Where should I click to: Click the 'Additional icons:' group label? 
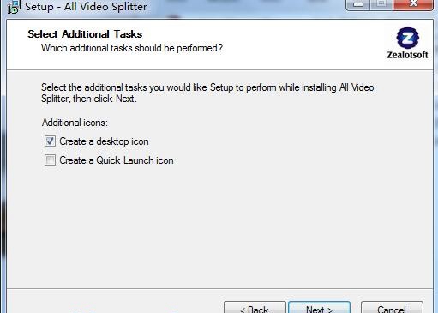point(75,123)
